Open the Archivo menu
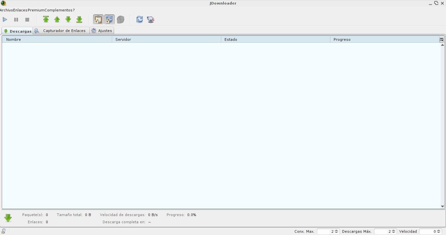The width and height of the screenshot is (446, 235). 7,10
